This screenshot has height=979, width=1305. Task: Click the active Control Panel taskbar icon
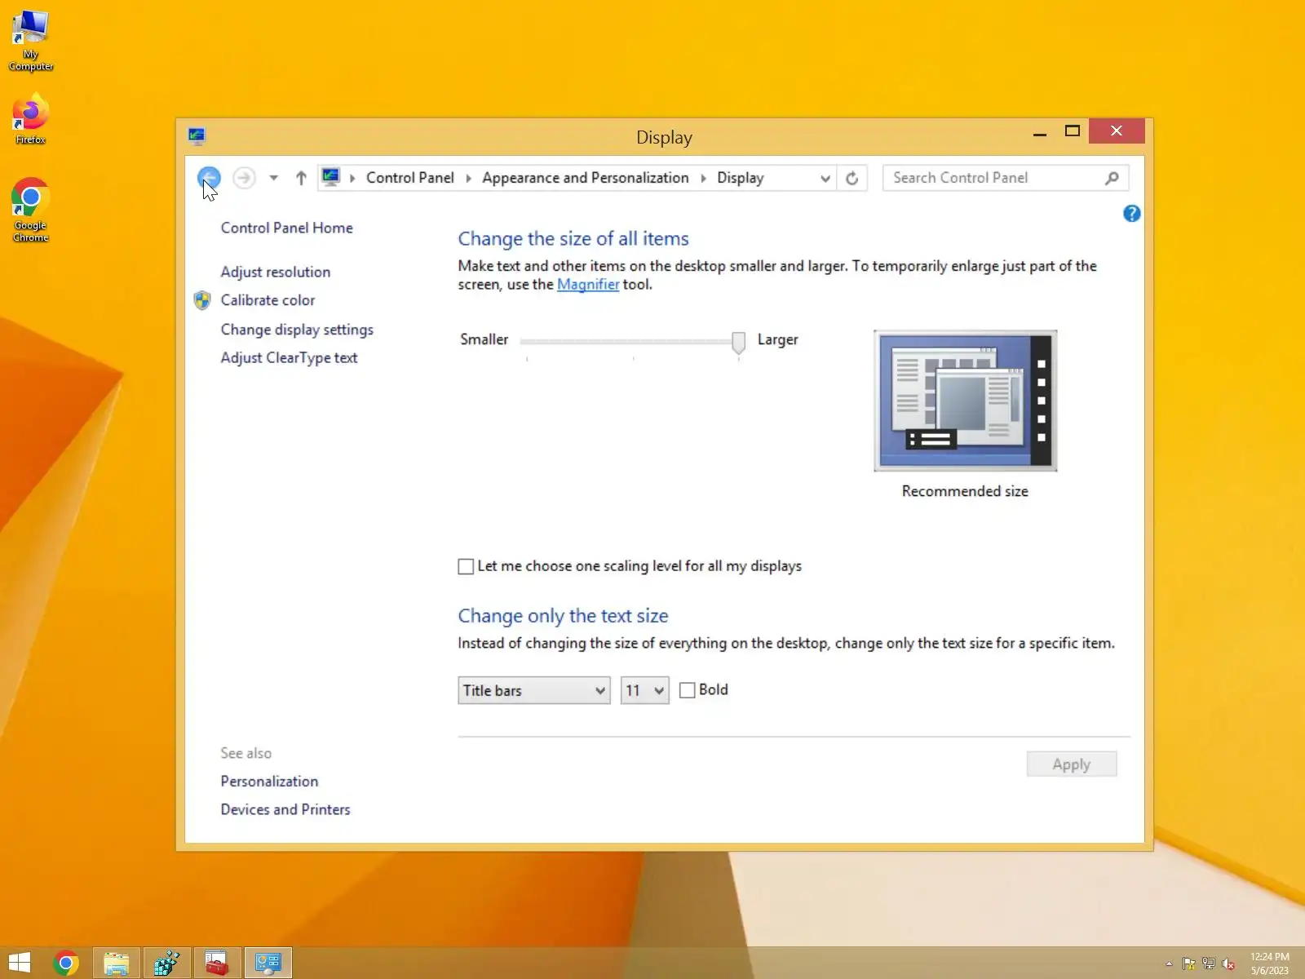pos(268,963)
